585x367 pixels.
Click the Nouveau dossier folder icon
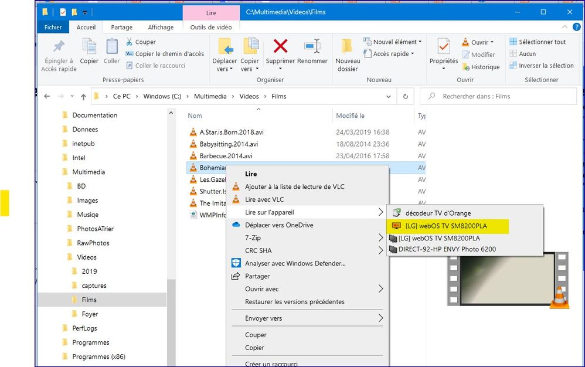(x=347, y=46)
